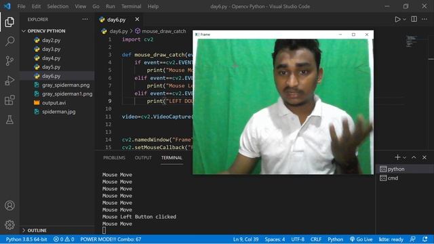Change language mode Python in status bar
The width and height of the screenshot is (434, 244).
pos(335,239)
